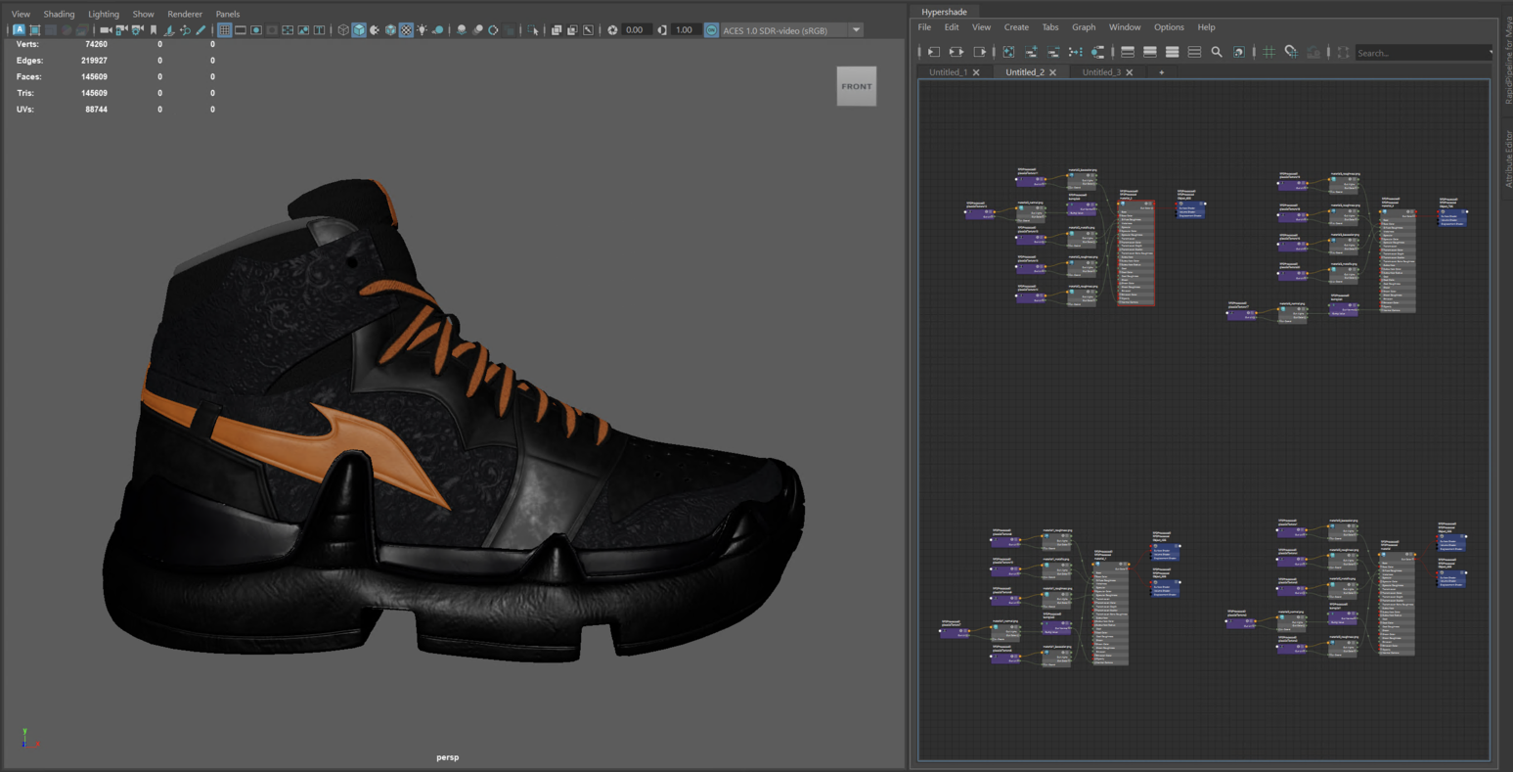Click the Hypershade Search input field
1513x772 pixels.
pos(1418,53)
